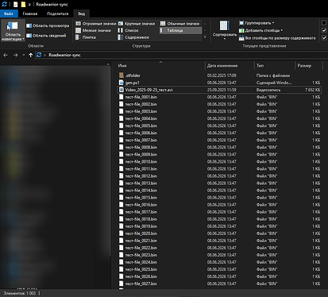The height and width of the screenshot is (297, 328).
Task: Click the properties icon in title bar
Action: 16,5
